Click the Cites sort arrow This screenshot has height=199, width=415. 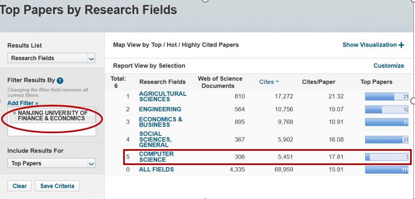tap(277, 82)
